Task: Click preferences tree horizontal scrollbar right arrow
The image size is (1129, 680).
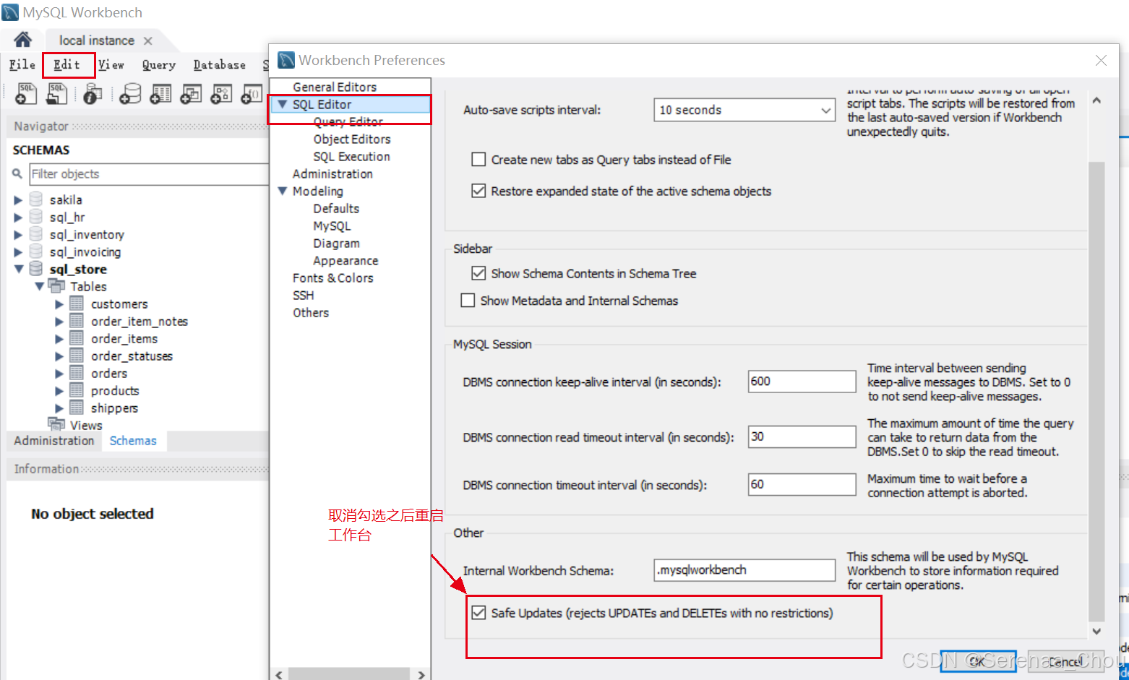Action: pyautogui.click(x=422, y=674)
